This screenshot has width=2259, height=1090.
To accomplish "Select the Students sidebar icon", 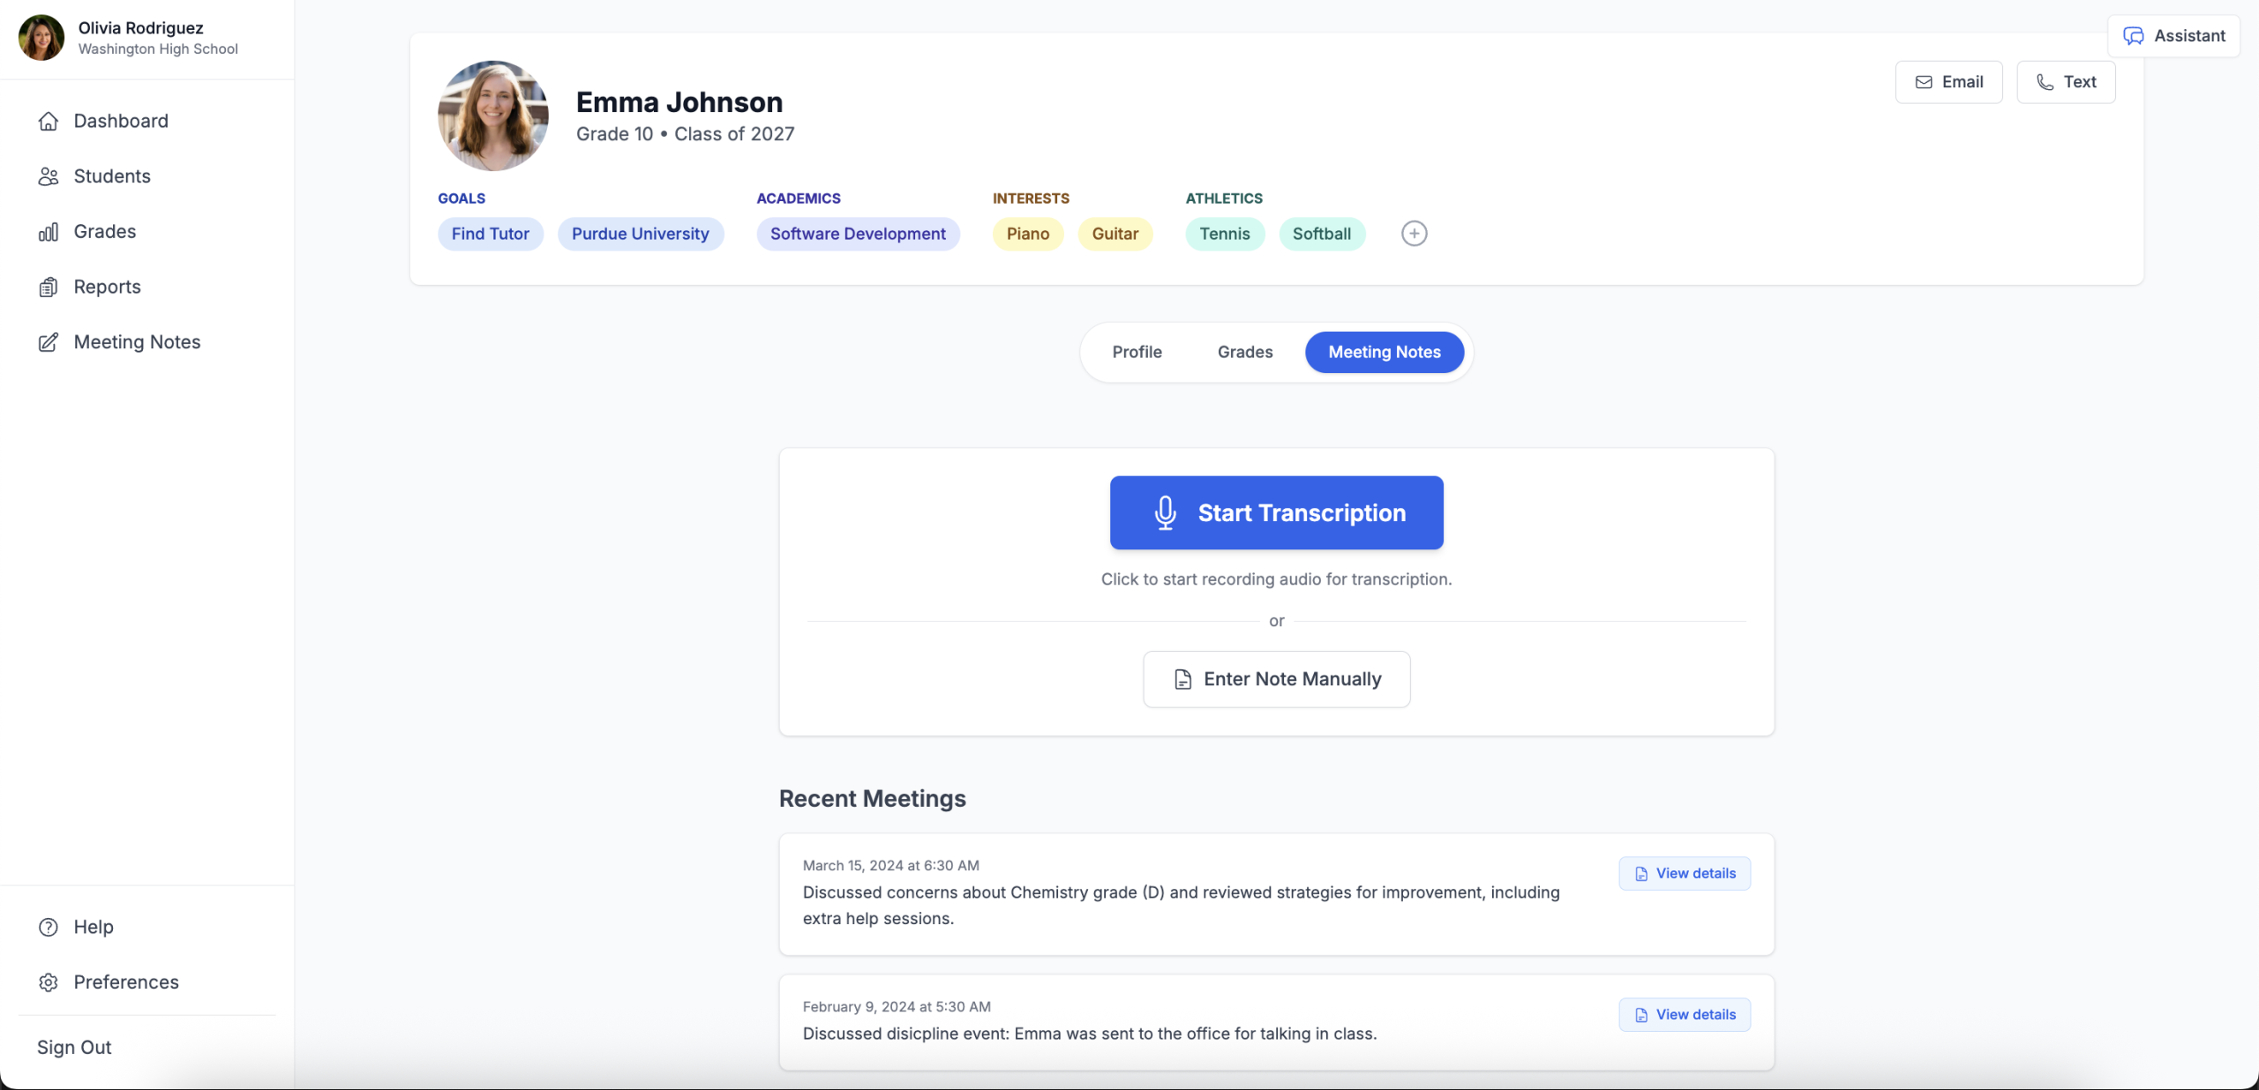I will (x=49, y=175).
